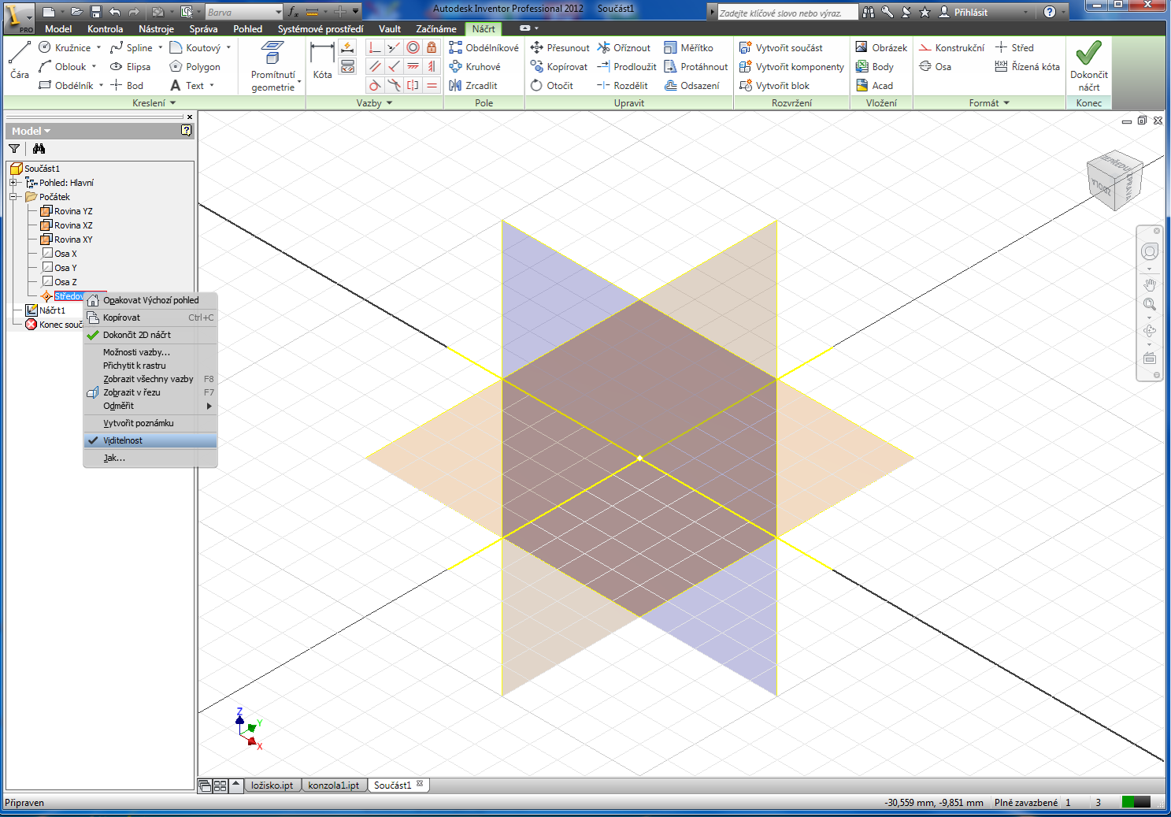This screenshot has height=817, width=1171.
Task: Open the Odměřit submenu
Action: pos(150,406)
